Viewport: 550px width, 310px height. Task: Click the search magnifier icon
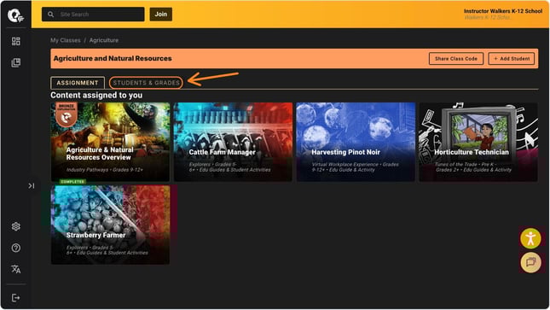point(51,15)
